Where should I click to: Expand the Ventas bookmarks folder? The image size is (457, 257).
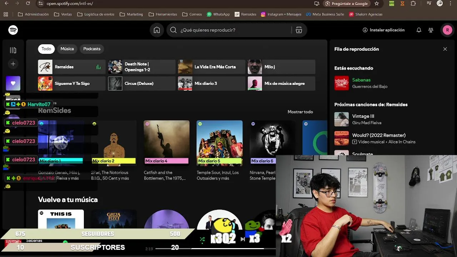(x=63, y=14)
